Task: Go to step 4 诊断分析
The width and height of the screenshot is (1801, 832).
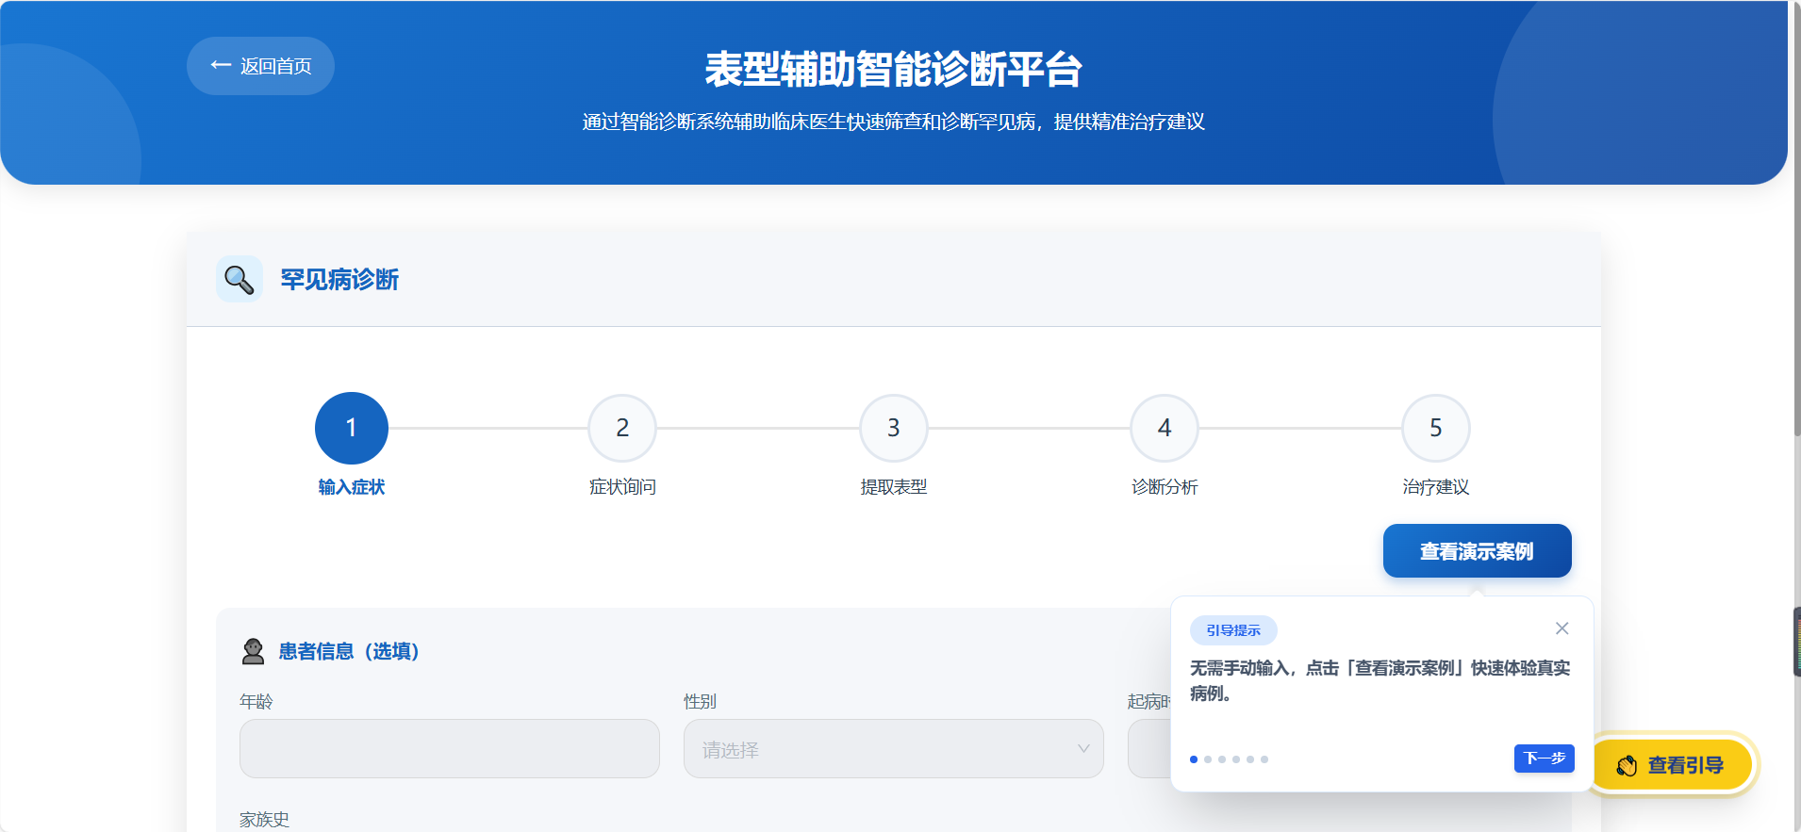Action: [1165, 428]
